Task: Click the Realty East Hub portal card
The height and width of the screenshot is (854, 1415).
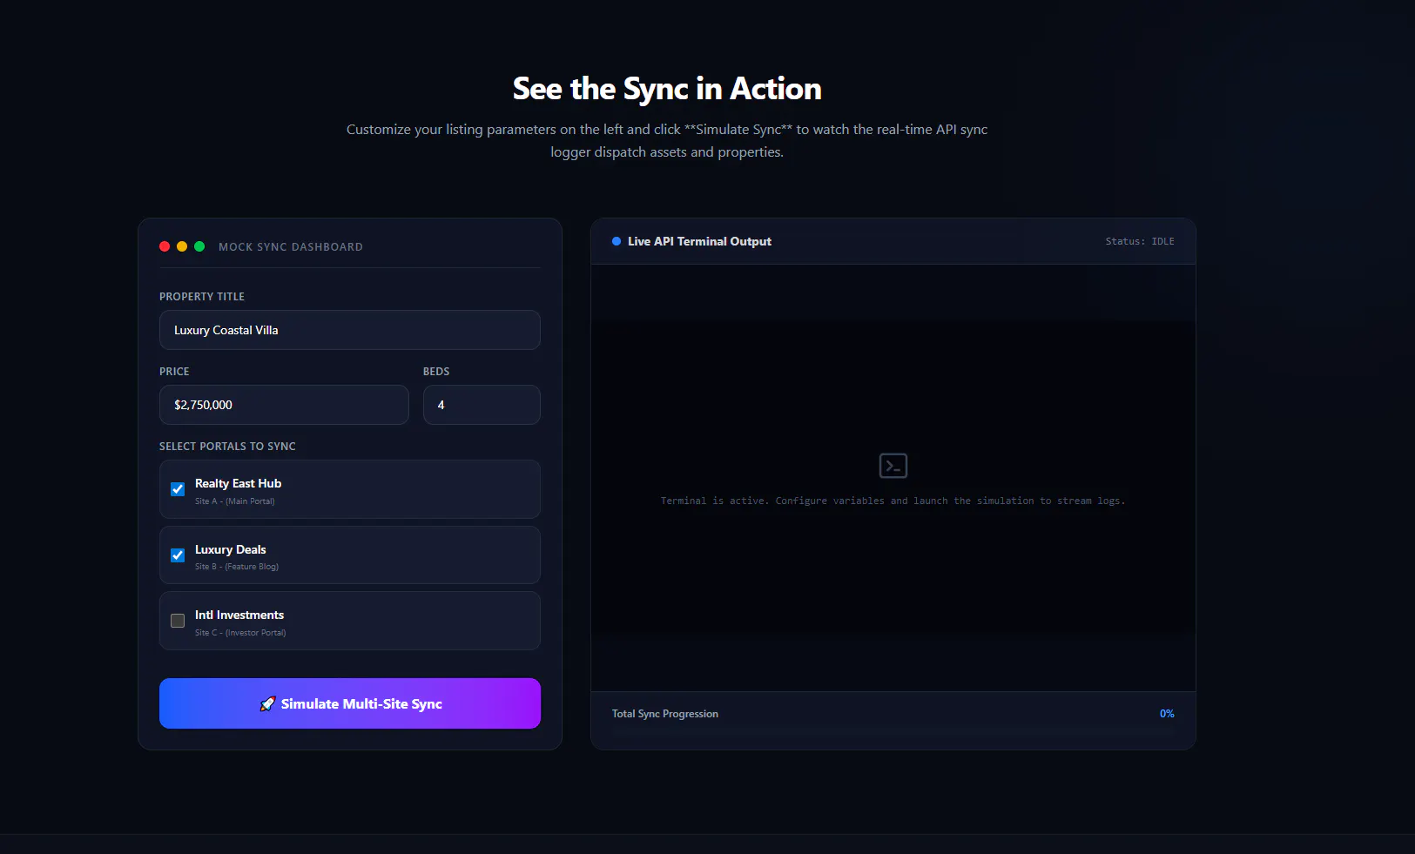Action: point(350,489)
